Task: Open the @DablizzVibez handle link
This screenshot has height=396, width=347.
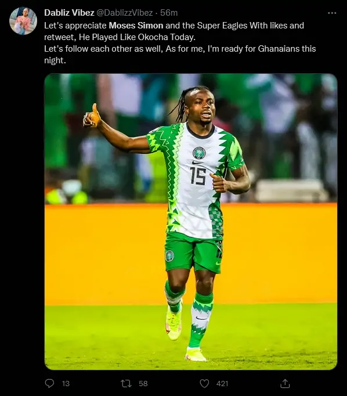Action: point(125,13)
